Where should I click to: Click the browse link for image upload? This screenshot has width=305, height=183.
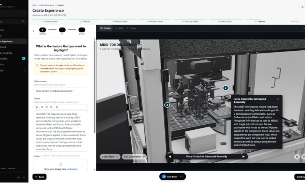click(74, 169)
